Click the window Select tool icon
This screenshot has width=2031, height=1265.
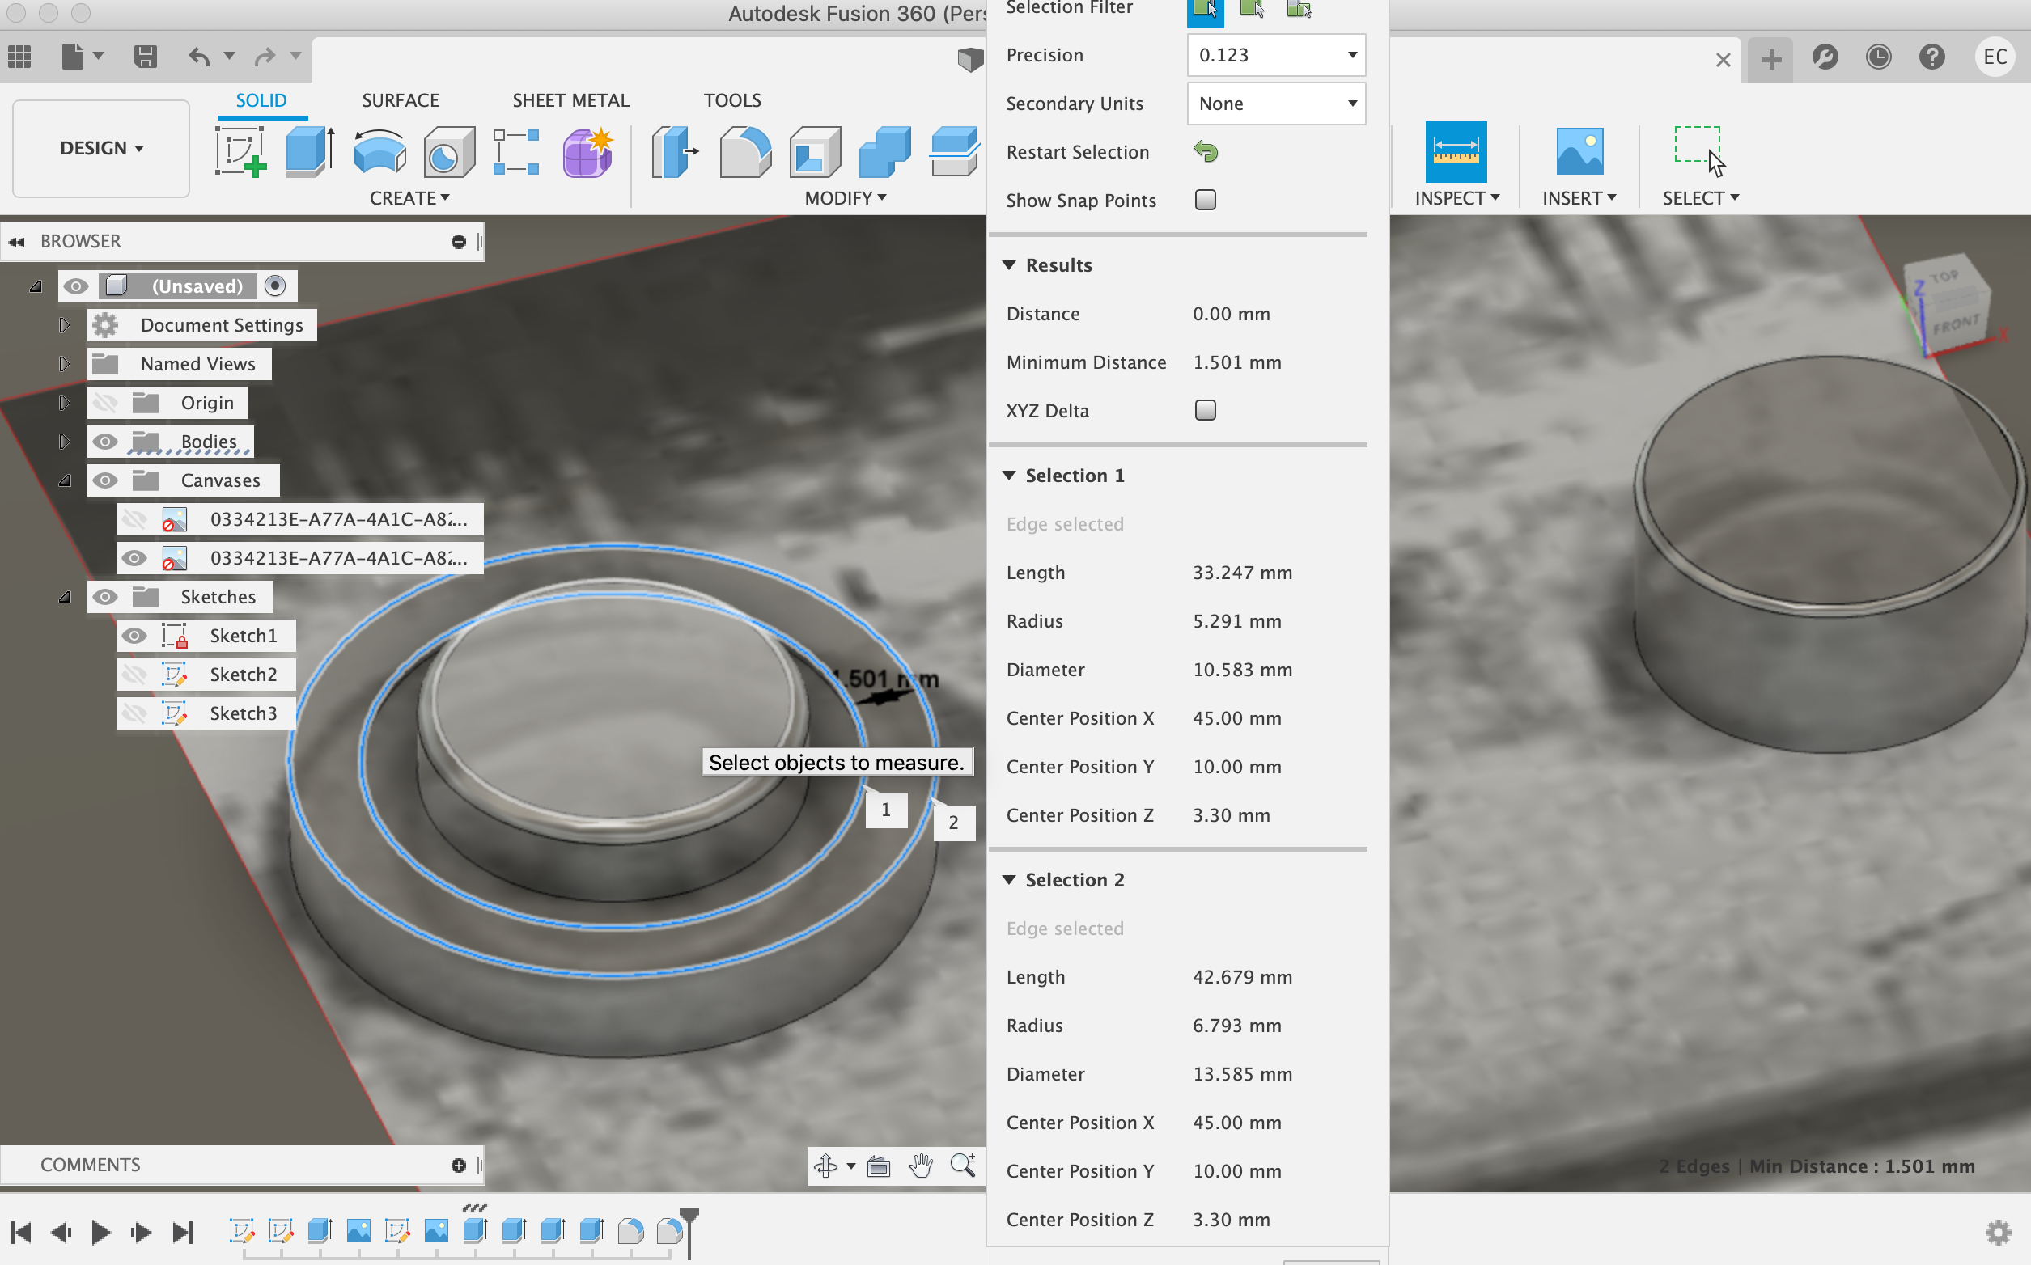point(1698,151)
